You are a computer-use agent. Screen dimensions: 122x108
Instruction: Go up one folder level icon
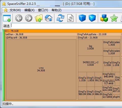[x=39, y=18]
